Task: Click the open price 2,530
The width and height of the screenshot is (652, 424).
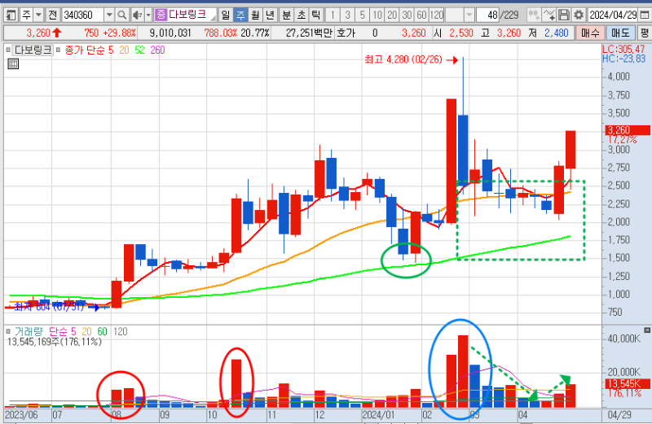Action: pos(461,33)
